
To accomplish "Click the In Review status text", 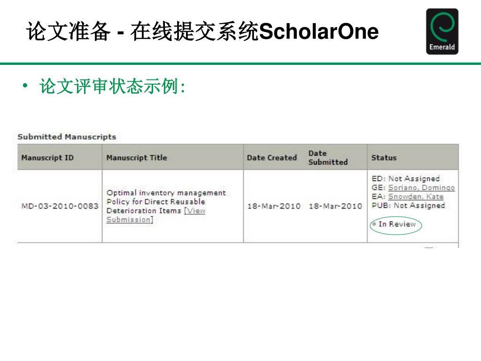I will [x=397, y=224].
